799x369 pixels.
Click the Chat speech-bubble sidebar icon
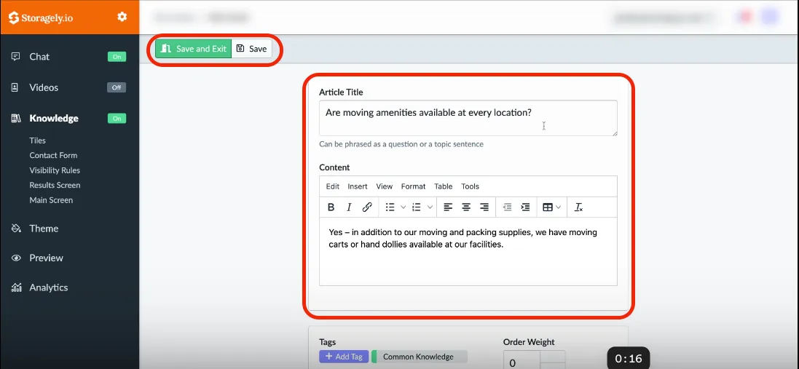(x=16, y=57)
